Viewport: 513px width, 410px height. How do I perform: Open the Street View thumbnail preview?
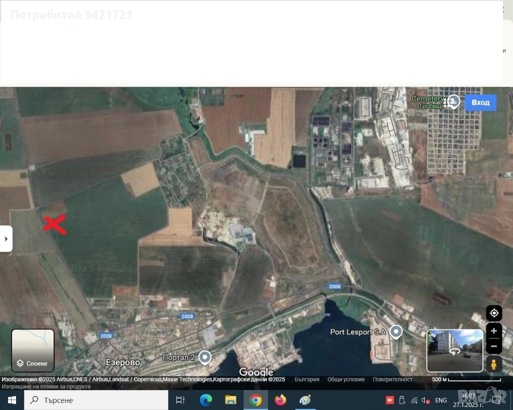pyautogui.click(x=455, y=350)
